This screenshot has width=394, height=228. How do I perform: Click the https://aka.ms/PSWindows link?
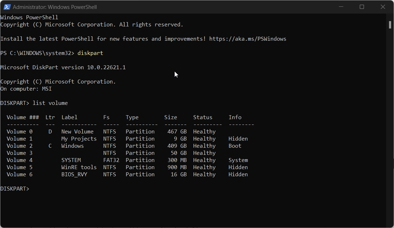pos(248,39)
